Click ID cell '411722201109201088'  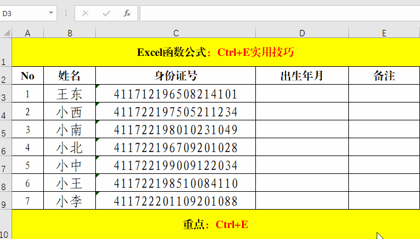[x=176, y=200]
